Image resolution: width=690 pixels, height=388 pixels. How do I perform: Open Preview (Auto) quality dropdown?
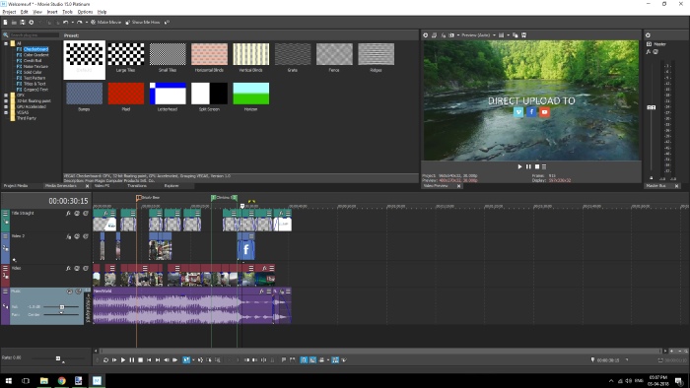478,35
